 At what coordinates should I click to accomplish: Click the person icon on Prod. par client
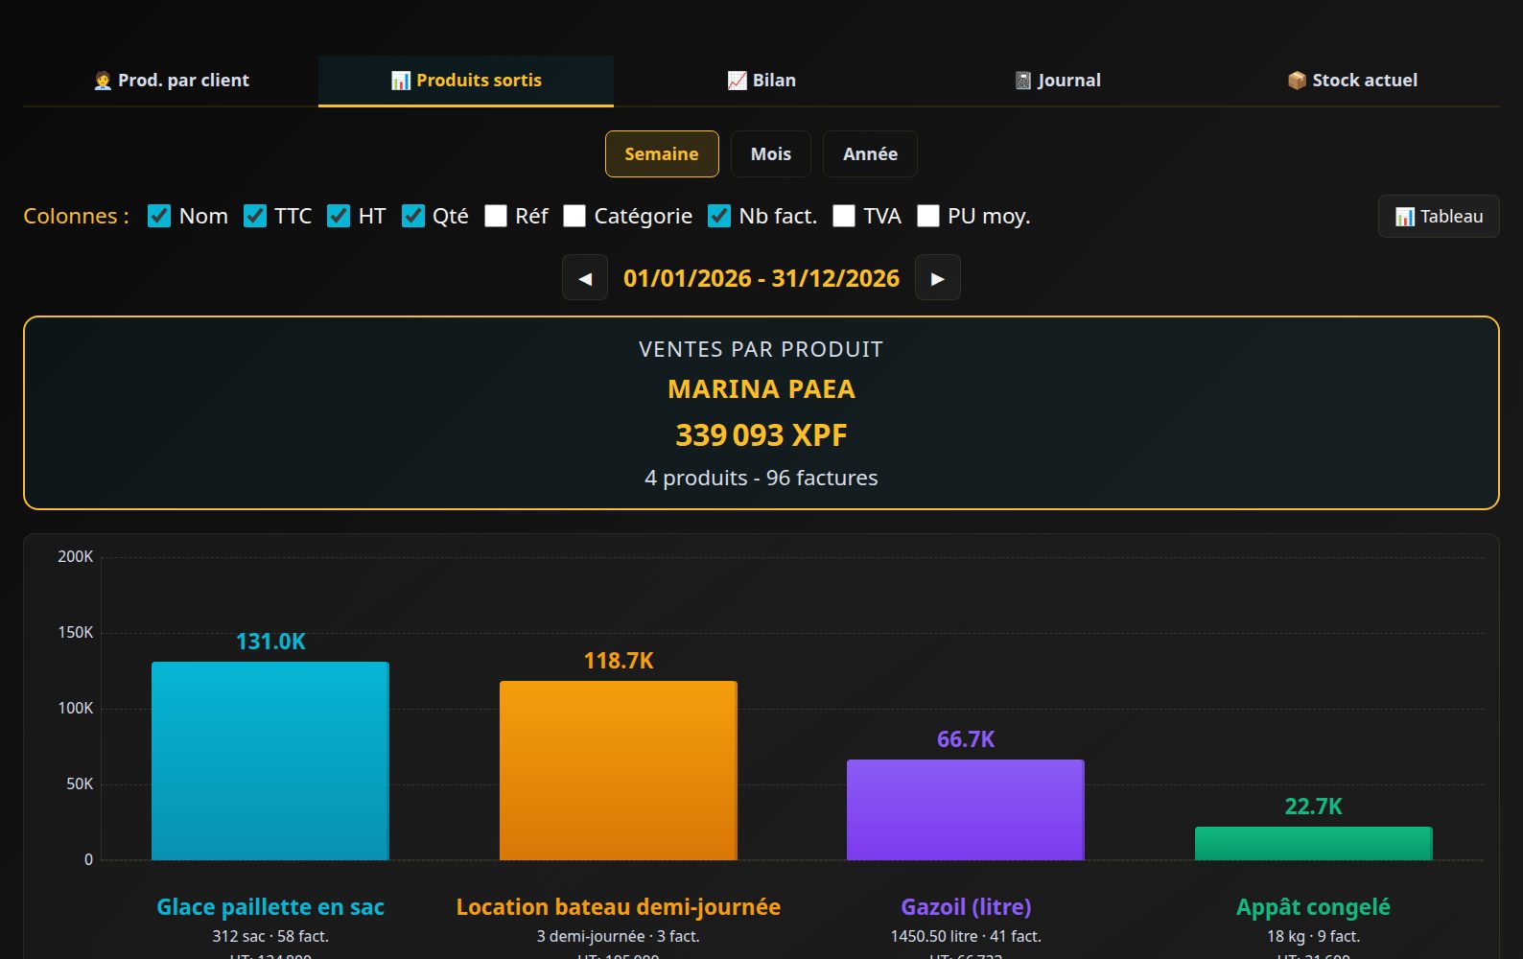pos(103,81)
